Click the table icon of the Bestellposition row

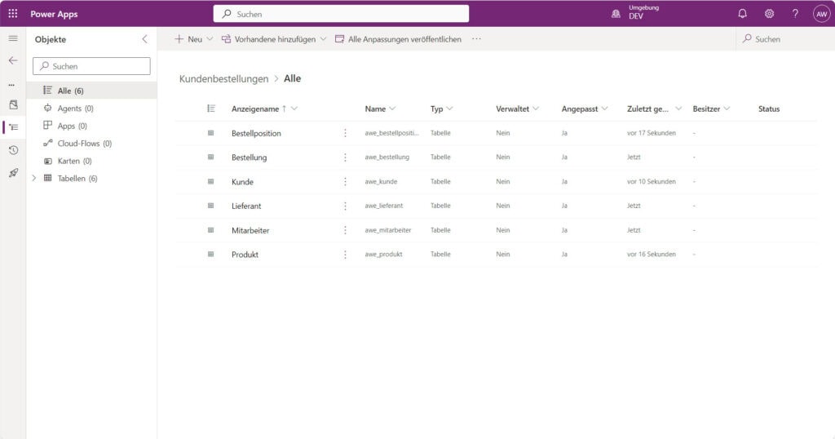tap(211, 133)
